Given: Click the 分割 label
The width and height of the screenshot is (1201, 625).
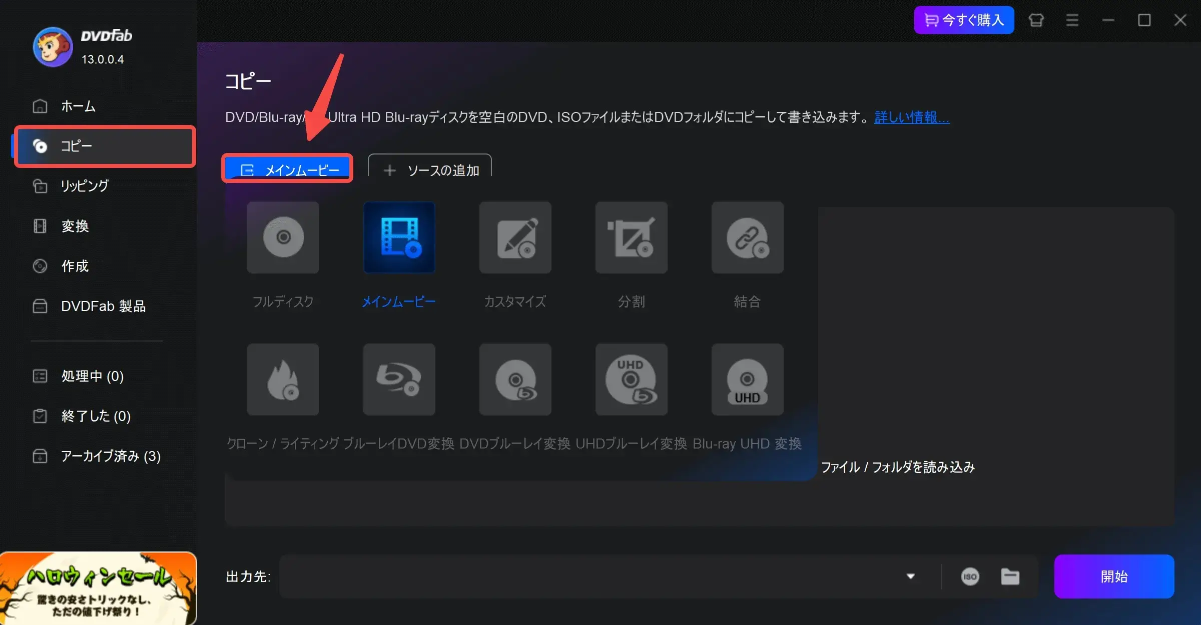Looking at the screenshot, I should click(631, 301).
